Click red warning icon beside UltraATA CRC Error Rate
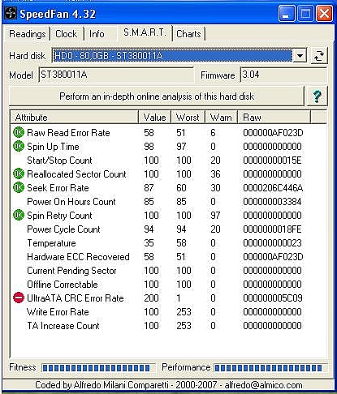Viewport: 337px width, 394px height. (x=19, y=298)
